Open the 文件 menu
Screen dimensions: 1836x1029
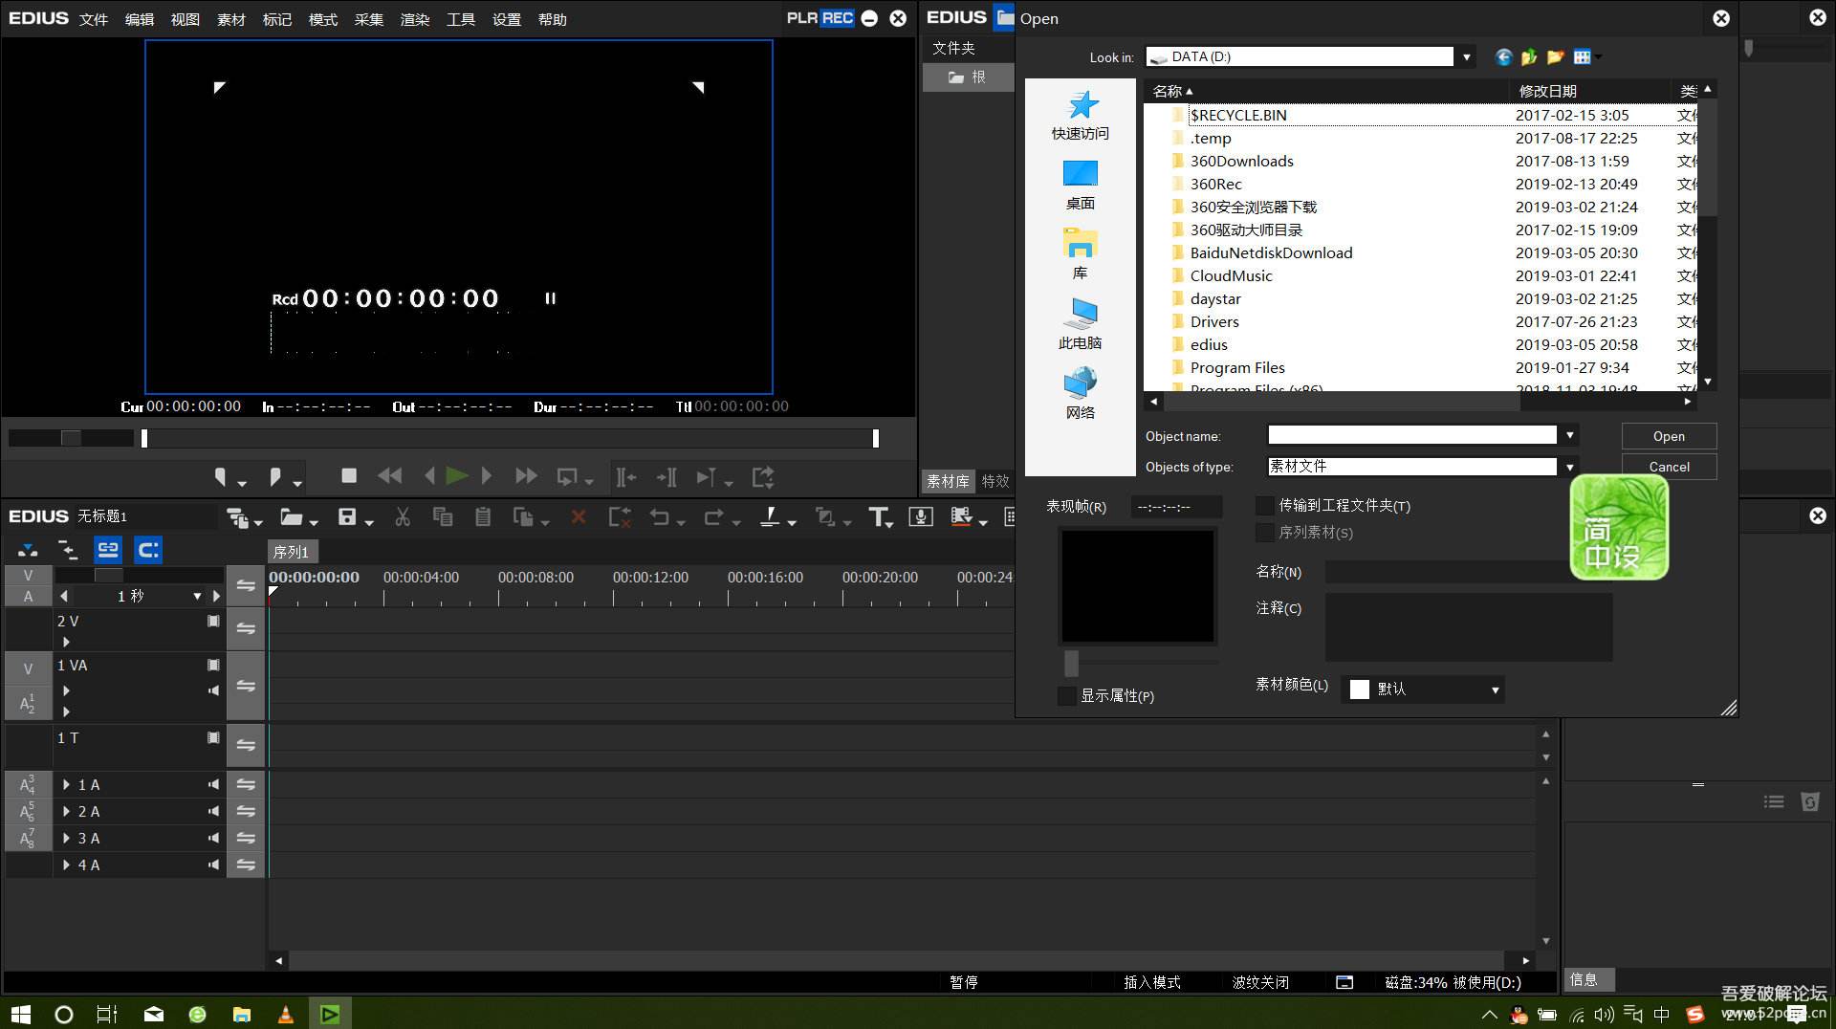[x=94, y=19]
